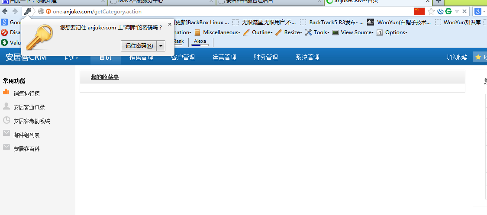487x215 pixels.
Task: Click the 安居客CRM logo
Action: (26, 57)
